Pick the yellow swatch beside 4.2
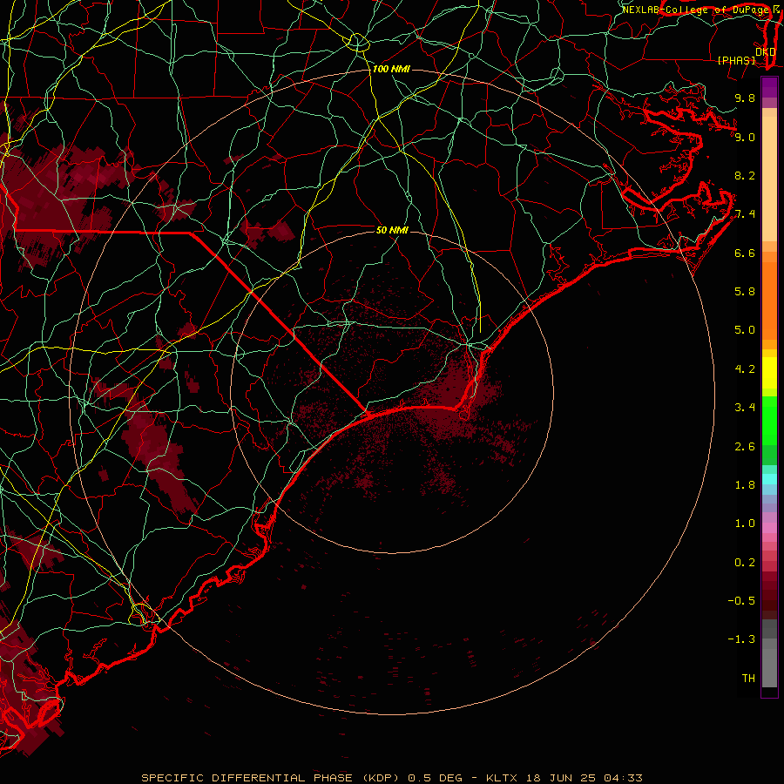Viewport: 784px width, 784px height. click(x=769, y=373)
